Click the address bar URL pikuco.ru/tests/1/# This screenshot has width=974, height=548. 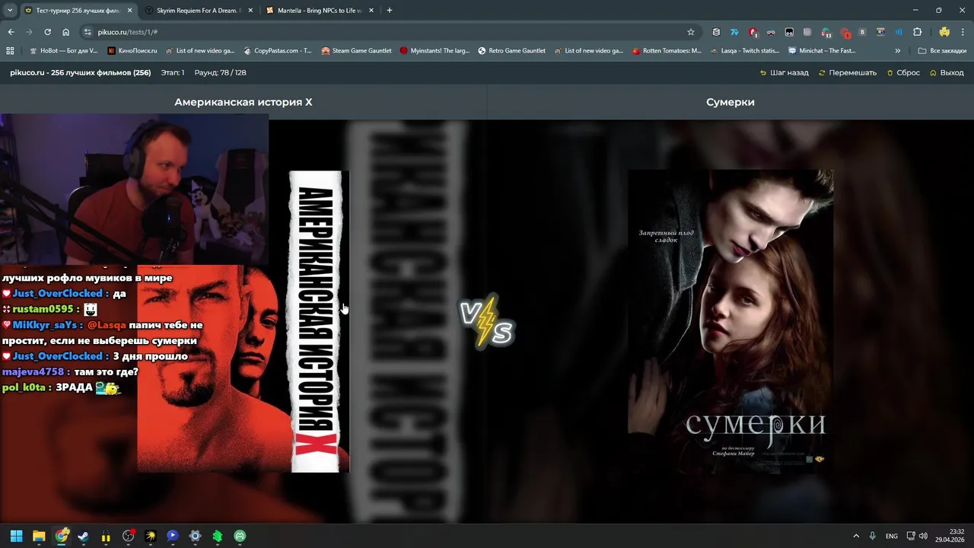coord(127,32)
